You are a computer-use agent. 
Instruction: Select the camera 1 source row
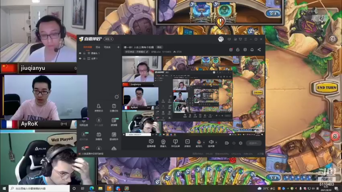(x=99, y=53)
